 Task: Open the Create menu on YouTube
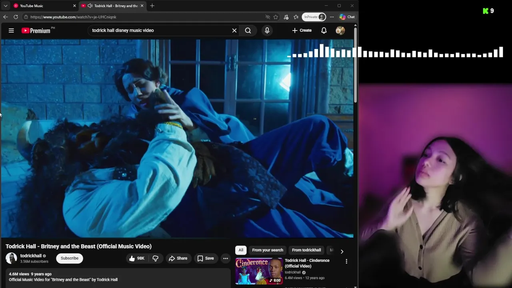302,30
